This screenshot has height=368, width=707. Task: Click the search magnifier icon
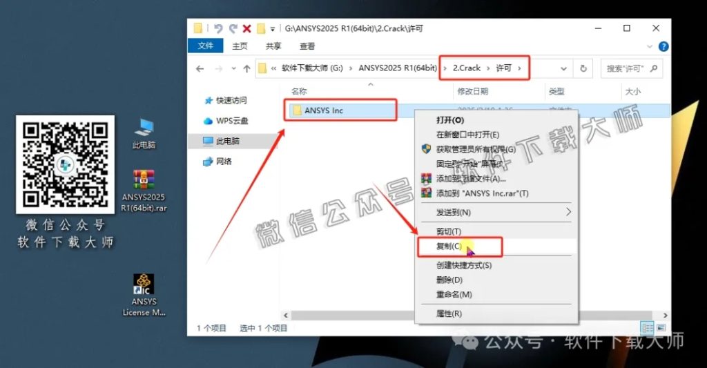point(654,68)
